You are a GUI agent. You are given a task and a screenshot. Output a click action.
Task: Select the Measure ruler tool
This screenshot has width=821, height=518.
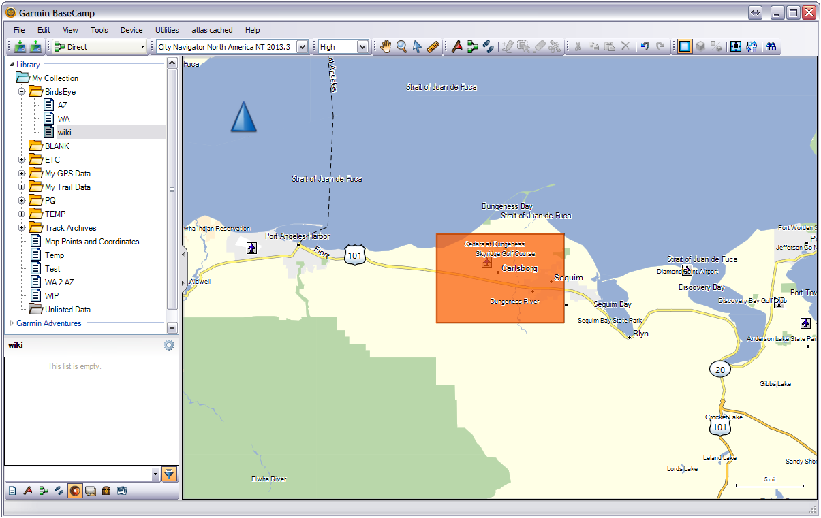click(433, 46)
